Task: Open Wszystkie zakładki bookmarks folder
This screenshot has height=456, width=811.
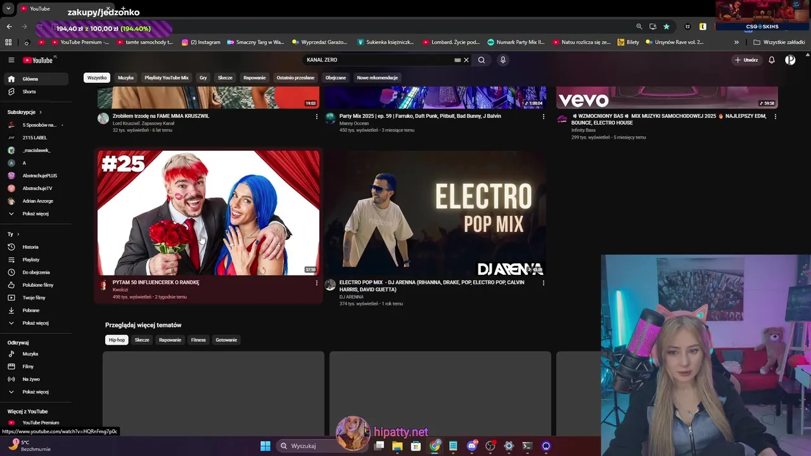Action: (x=779, y=42)
